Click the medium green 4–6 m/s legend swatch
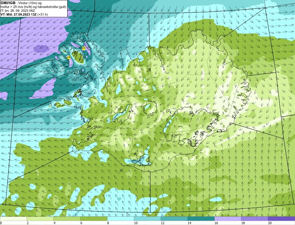Viewport: 295px width, 225px height. (x=67, y=219)
